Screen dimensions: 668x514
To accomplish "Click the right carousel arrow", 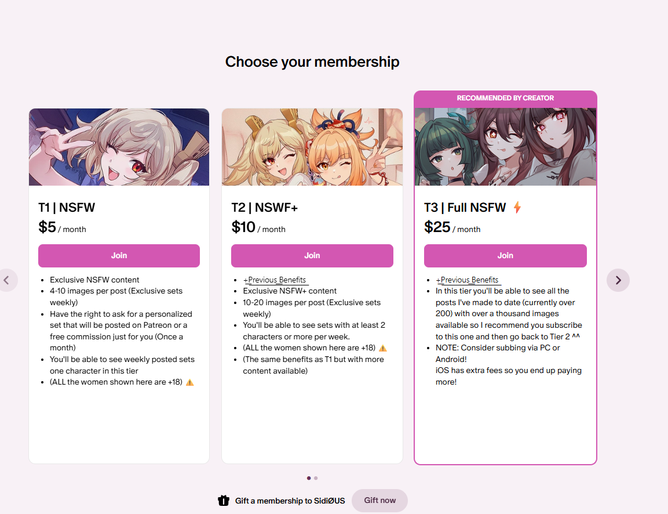I will click(x=618, y=280).
